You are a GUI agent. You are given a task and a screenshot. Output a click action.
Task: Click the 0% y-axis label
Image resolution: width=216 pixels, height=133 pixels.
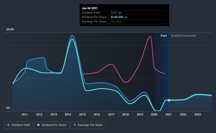(x=8, y=108)
